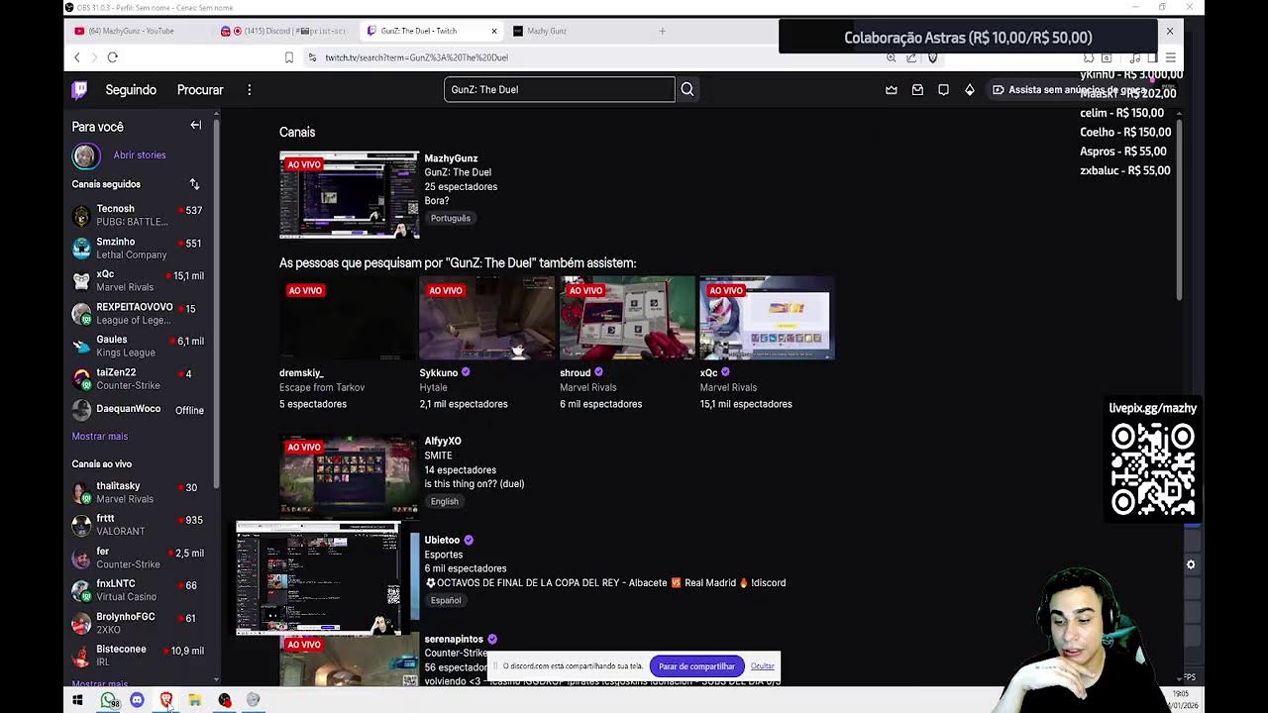The height and width of the screenshot is (713, 1268).
Task: Open Procurar in Twitch navigation
Action: coord(200,90)
